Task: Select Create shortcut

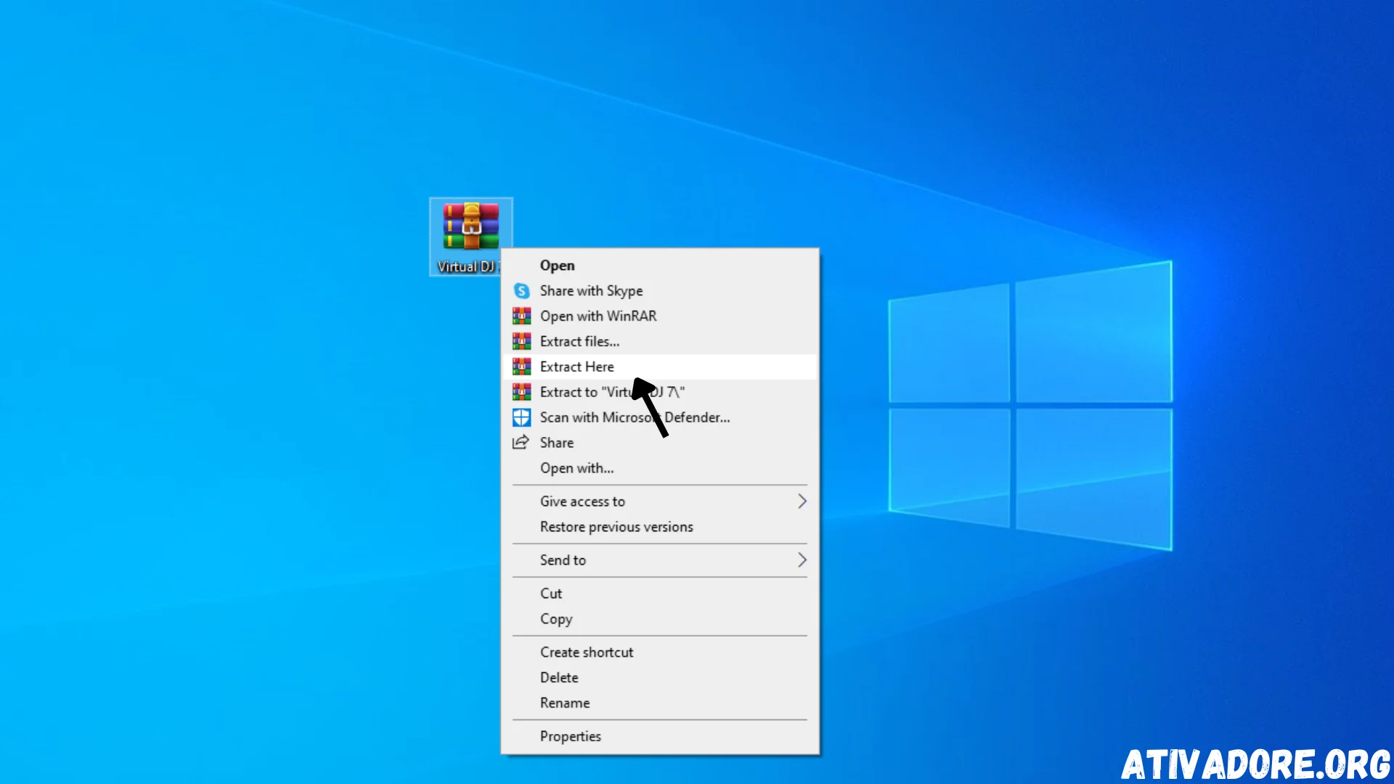Action: [659, 653]
